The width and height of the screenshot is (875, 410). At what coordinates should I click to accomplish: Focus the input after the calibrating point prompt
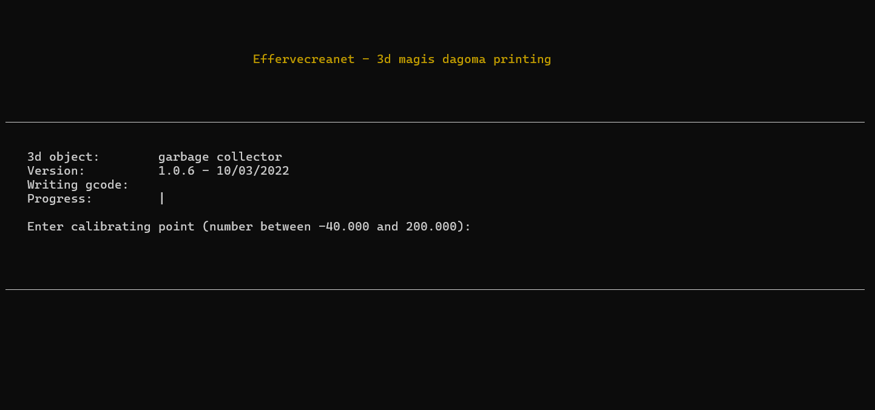[x=485, y=227]
